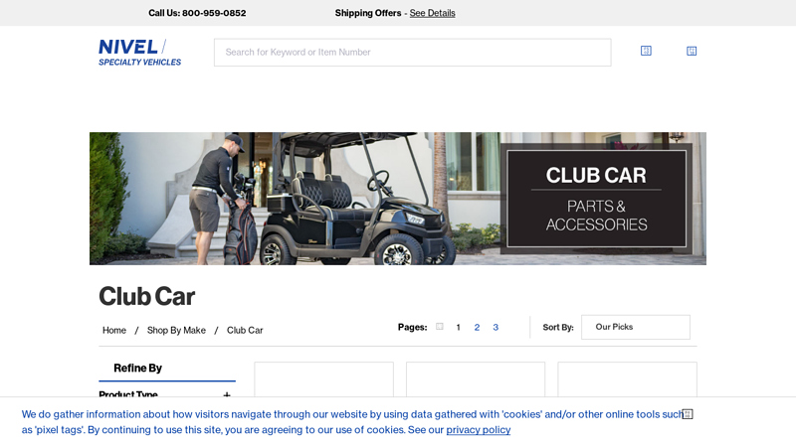Open the Club Car Parts & Accessories banner
The width and height of the screenshot is (796, 447).
click(397, 199)
